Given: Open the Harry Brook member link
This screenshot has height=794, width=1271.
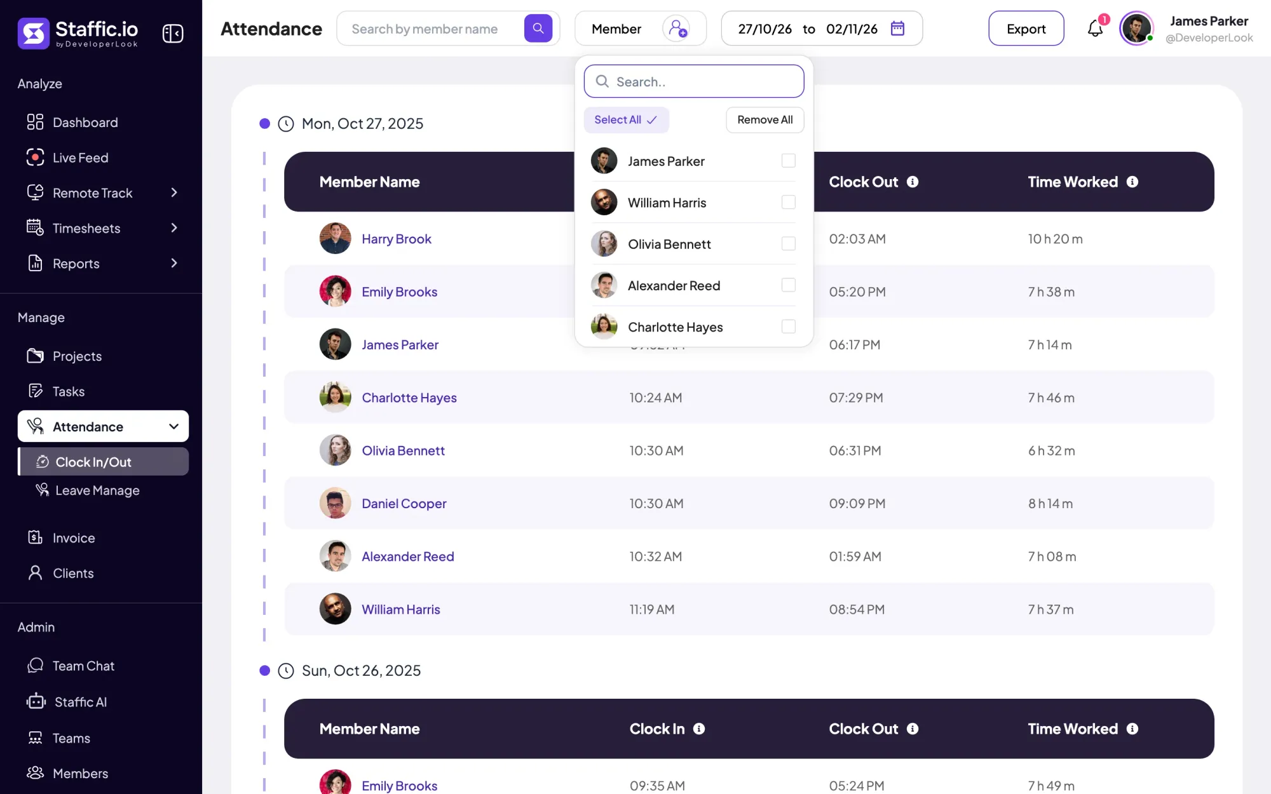Looking at the screenshot, I should [x=397, y=239].
